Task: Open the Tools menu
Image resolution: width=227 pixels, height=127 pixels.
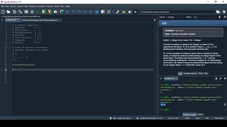Action: point(56,6)
